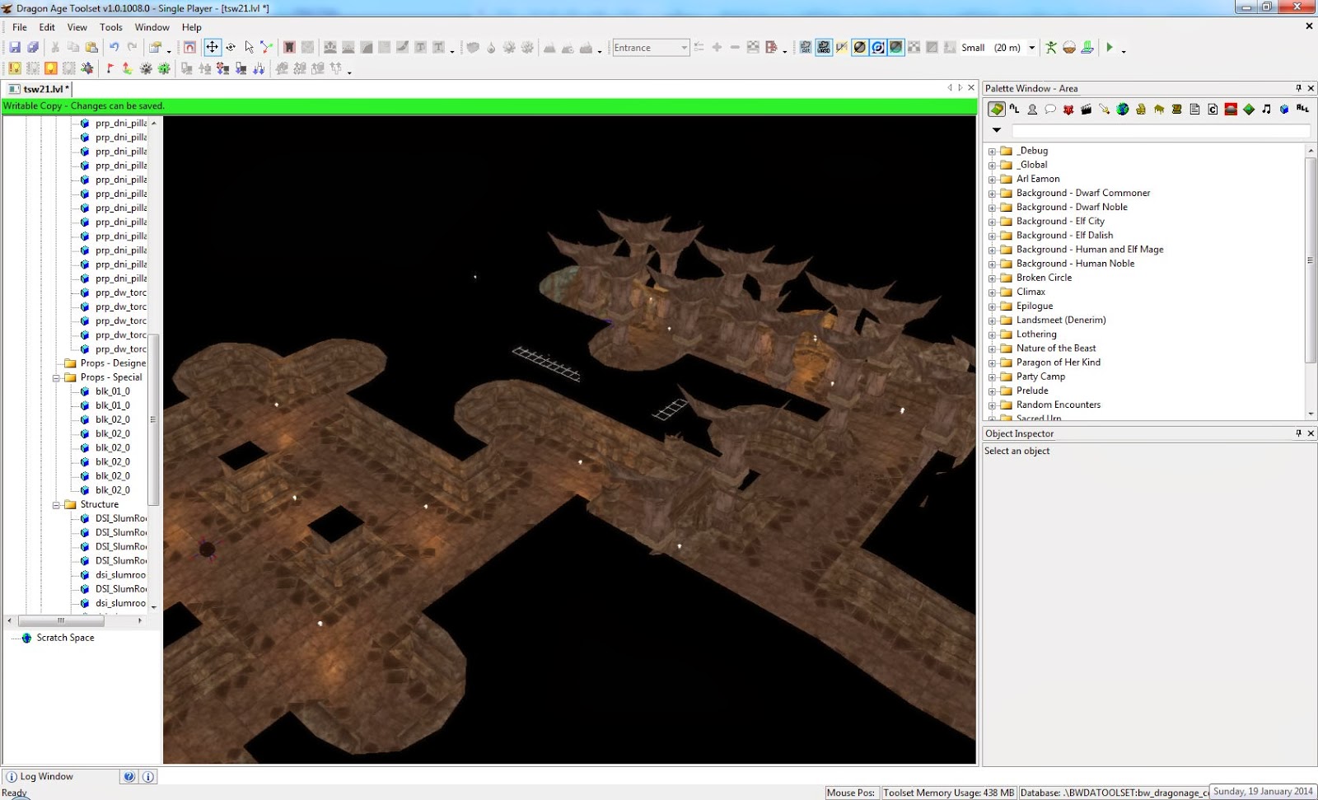Select the arrow pointer selection tool
This screenshot has width=1318, height=800.
pyautogui.click(x=249, y=48)
